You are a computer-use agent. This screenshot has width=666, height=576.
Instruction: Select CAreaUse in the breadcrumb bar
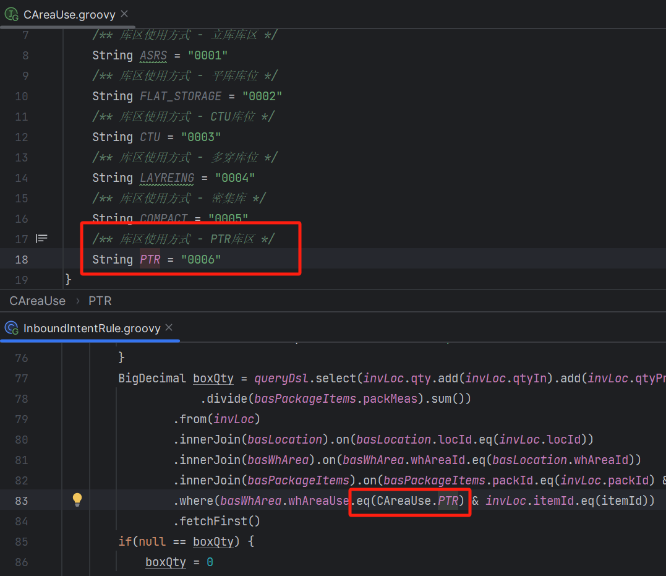point(37,301)
